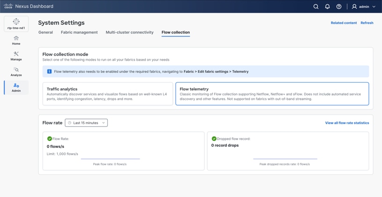The height and width of the screenshot is (197, 382).
Task: Click the Refresh link
Action: click(x=367, y=23)
